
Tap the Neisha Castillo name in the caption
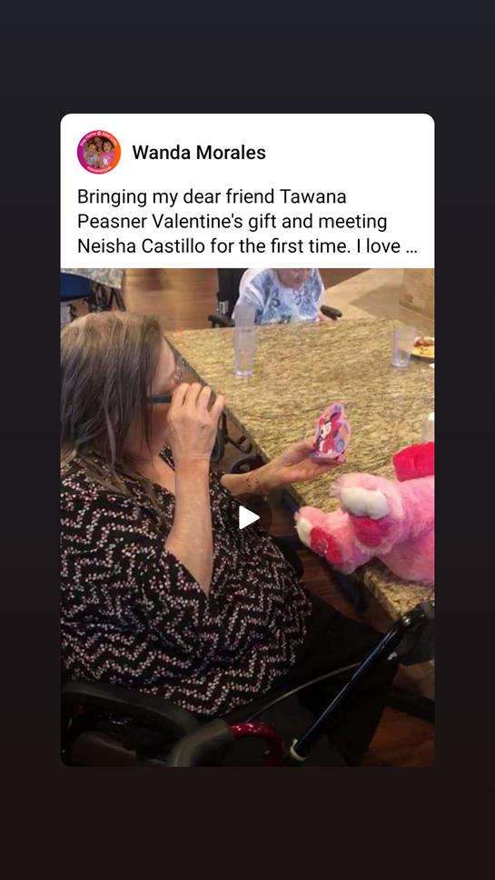click(142, 246)
